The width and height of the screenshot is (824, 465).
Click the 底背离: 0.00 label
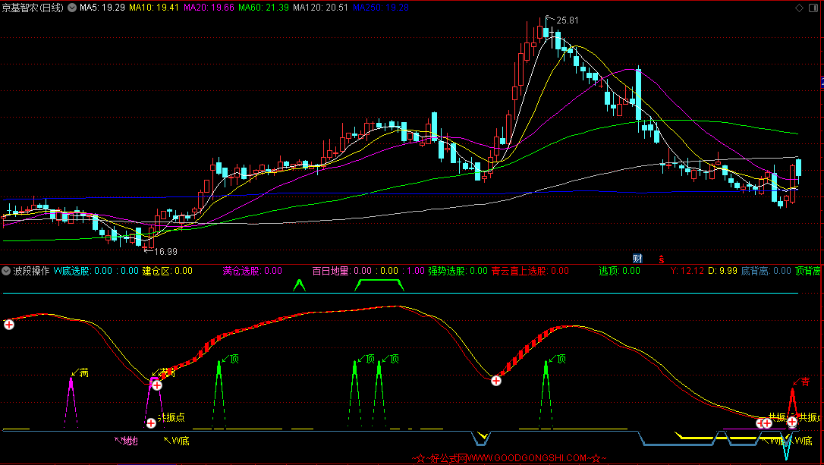click(x=766, y=271)
